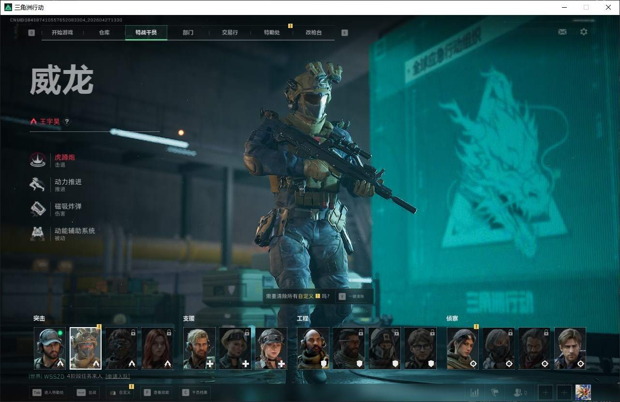This screenshot has width=620, height=402.
Task: Select the female 侦察 operator with yellow badge
Action: tap(463, 348)
